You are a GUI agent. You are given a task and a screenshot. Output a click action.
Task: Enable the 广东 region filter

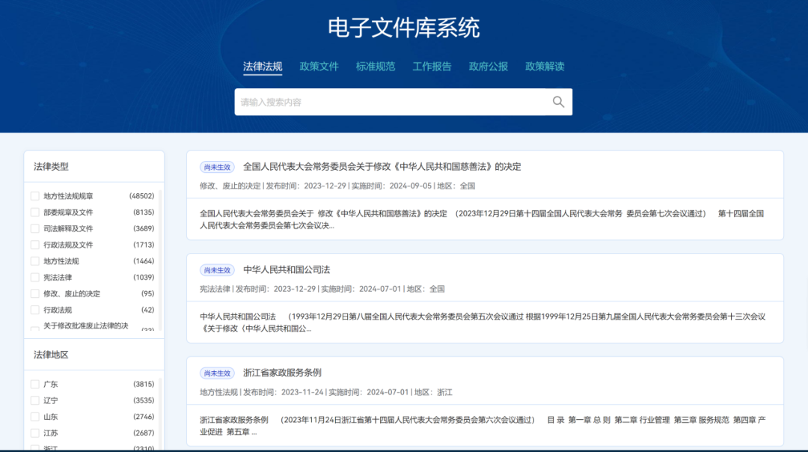click(x=34, y=383)
